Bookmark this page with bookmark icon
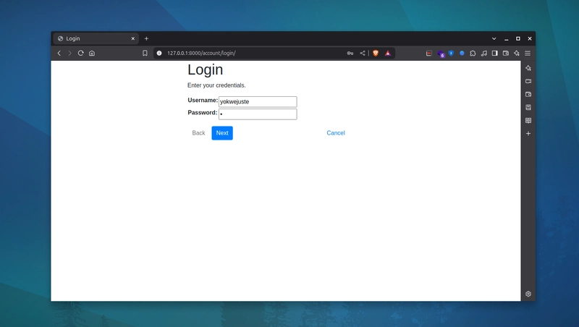The image size is (579, 327). click(x=145, y=53)
